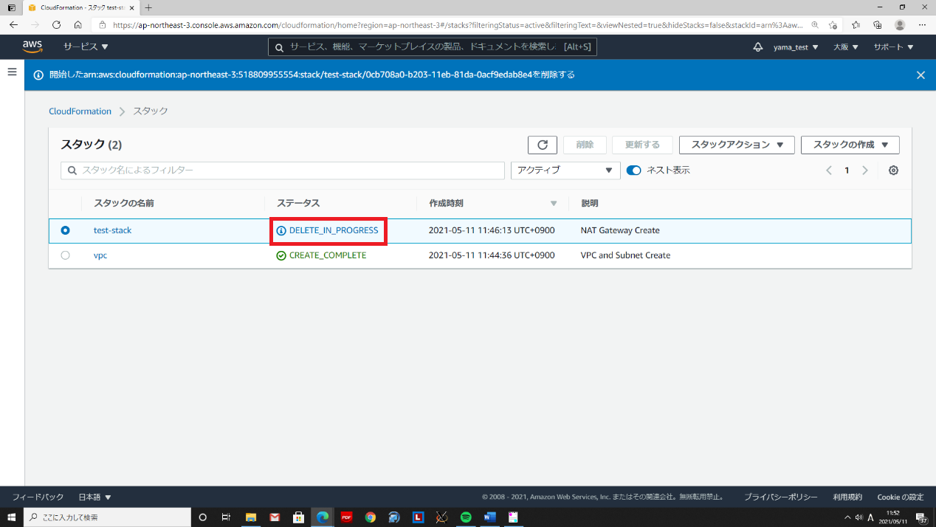Viewport: 936px width, 527px height.
Task: Click the stack name filter field
Action: click(x=283, y=170)
